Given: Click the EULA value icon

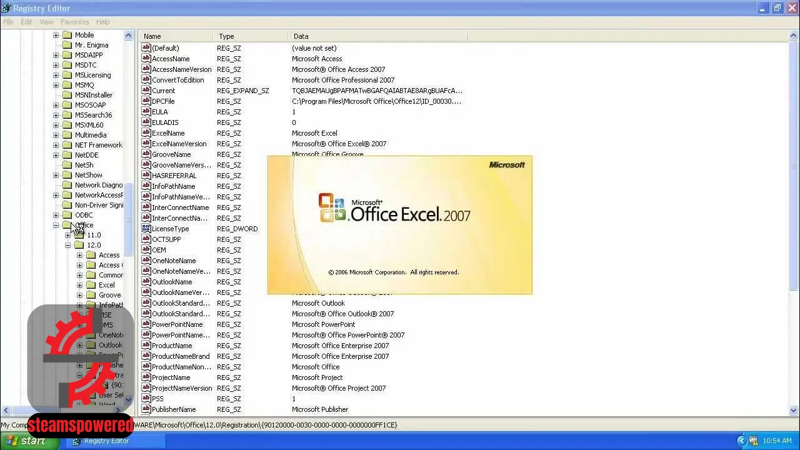Looking at the screenshot, I should pyautogui.click(x=146, y=111).
